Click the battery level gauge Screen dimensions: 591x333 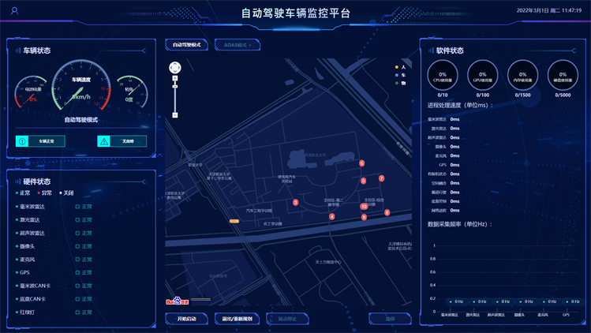(31, 92)
